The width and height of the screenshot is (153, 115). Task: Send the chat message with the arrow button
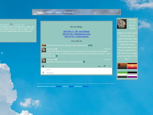[110, 72]
